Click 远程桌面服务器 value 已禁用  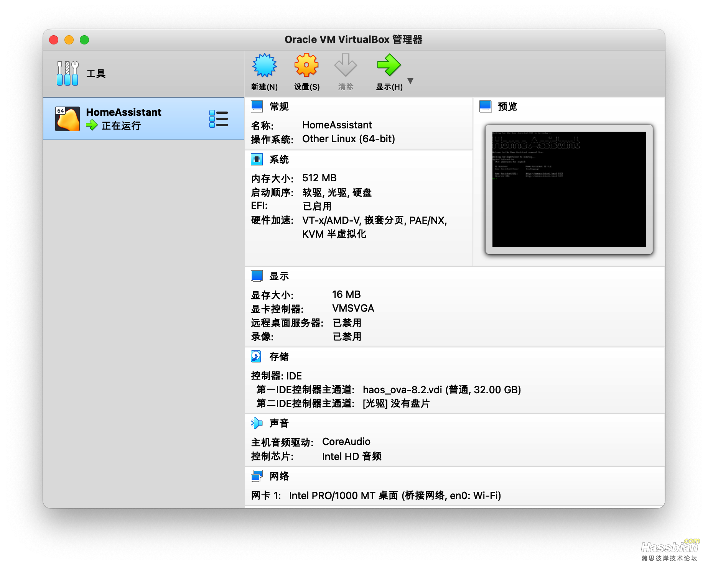point(347,323)
